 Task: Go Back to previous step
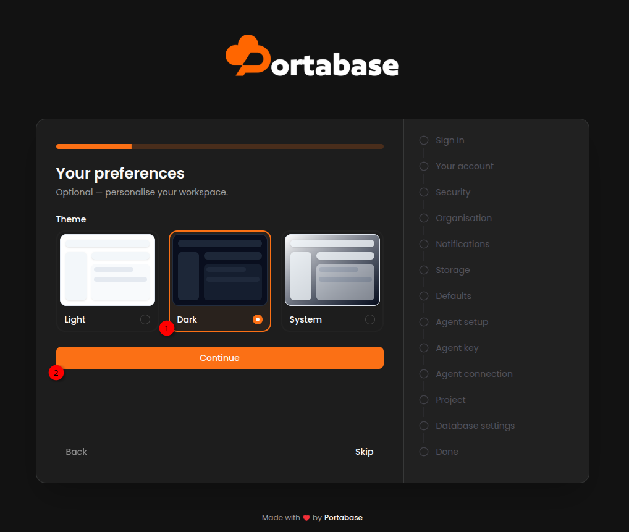click(76, 452)
